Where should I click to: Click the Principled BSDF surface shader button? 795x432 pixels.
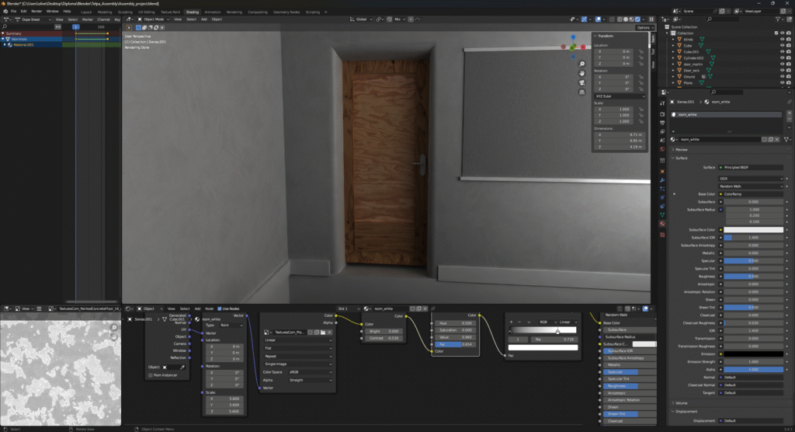click(x=749, y=167)
